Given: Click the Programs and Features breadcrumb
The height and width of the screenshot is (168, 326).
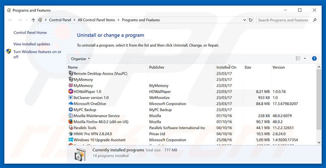Looking at the screenshot, I should pos(141,20).
